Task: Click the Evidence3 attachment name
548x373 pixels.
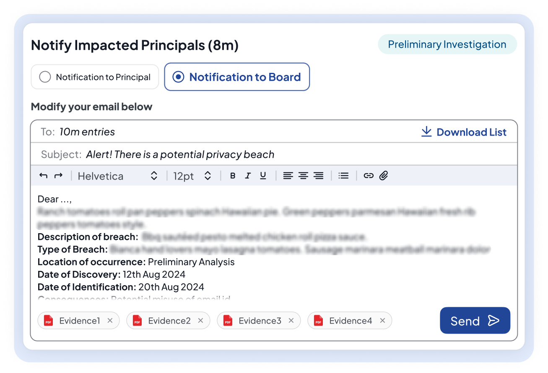Action: pos(260,321)
